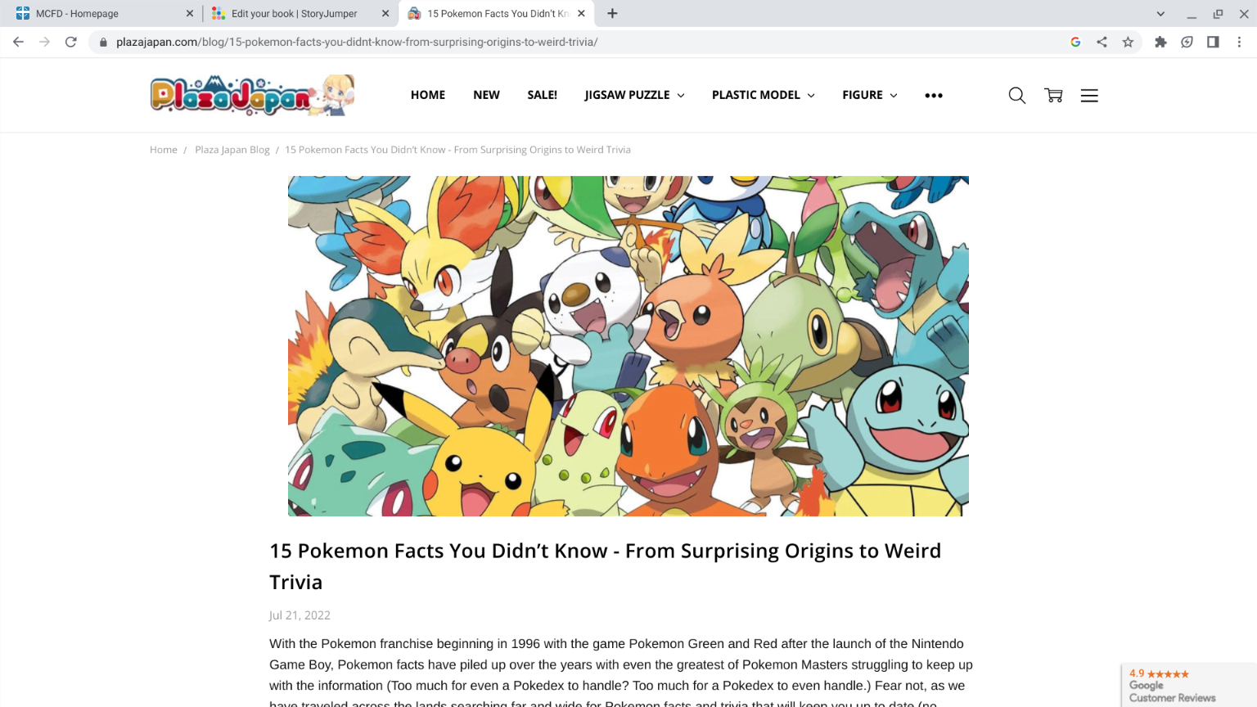This screenshot has width=1257, height=707.
Task: Expand the FIGURE dropdown menu
Action: click(869, 95)
